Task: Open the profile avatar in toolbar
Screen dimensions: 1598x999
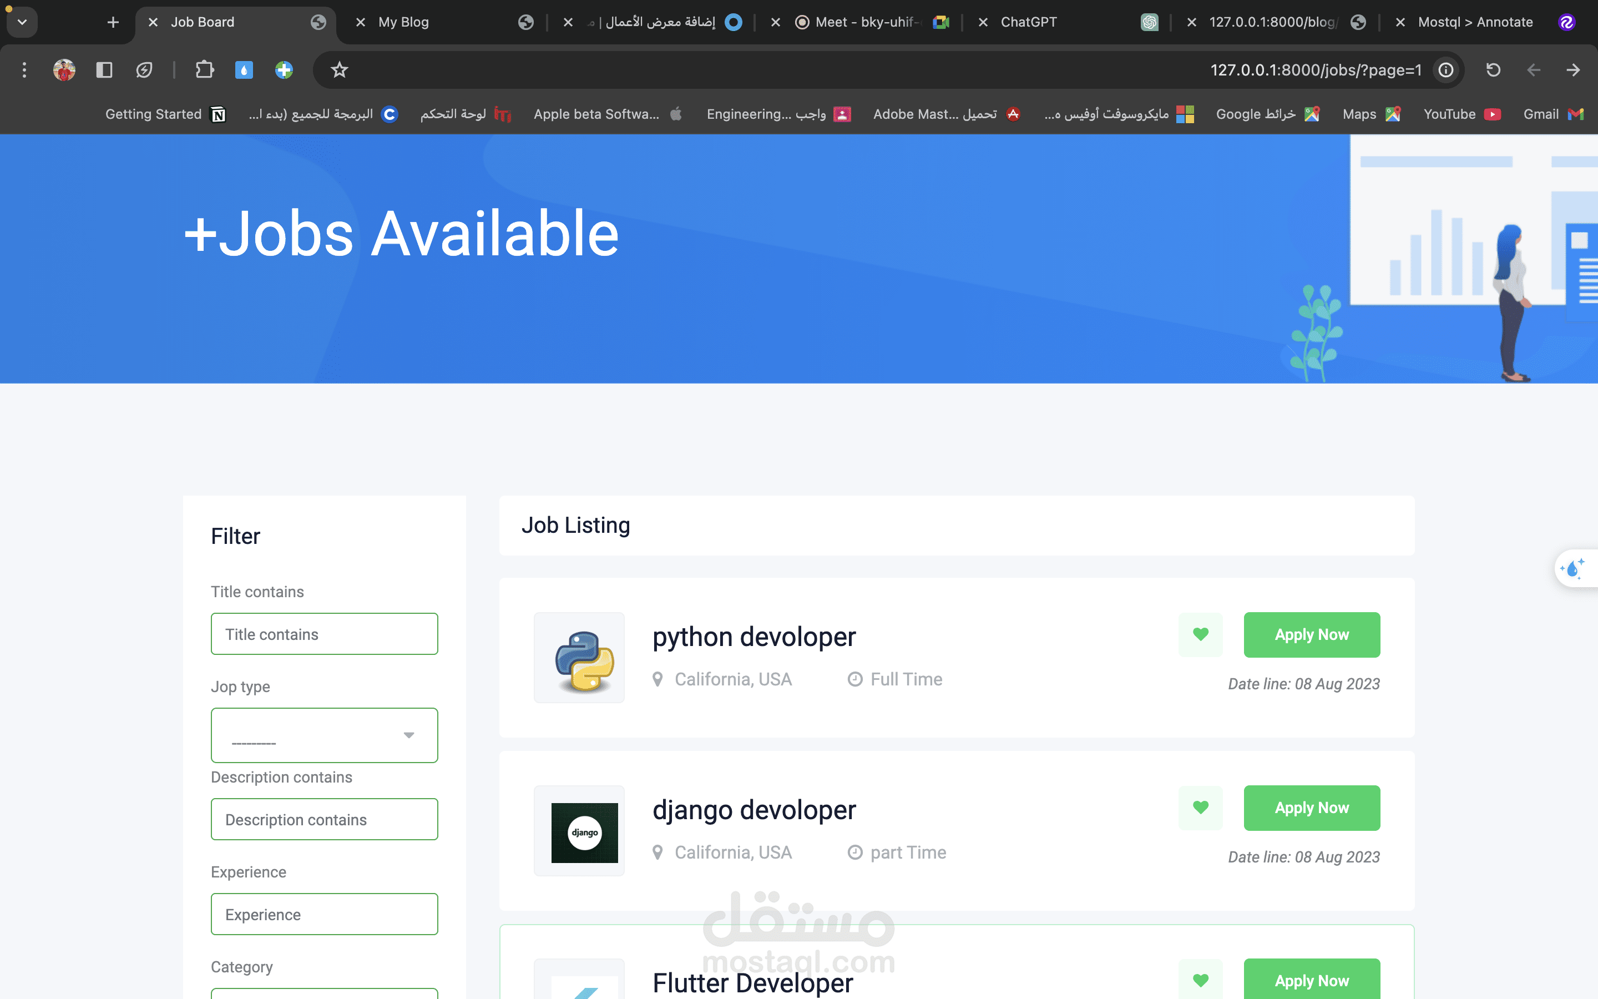Action: point(64,70)
